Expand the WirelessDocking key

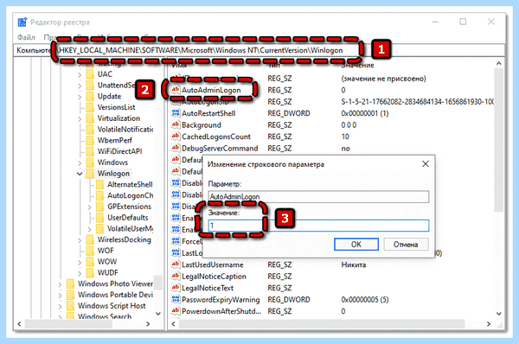click(x=80, y=240)
